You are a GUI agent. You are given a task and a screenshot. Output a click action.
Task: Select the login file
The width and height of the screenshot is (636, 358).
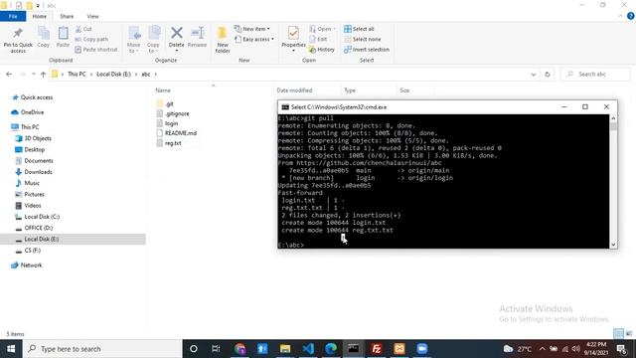pyautogui.click(x=167, y=123)
